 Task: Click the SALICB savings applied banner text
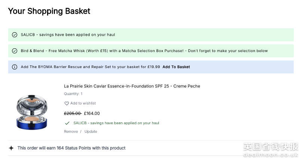click(68, 35)
